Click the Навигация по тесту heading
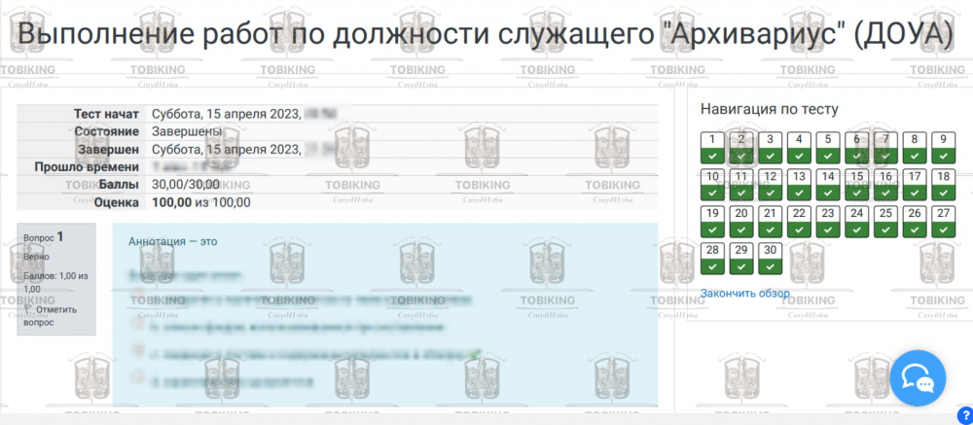The height and width of the screenshot is (425, 973). point(769,109)
